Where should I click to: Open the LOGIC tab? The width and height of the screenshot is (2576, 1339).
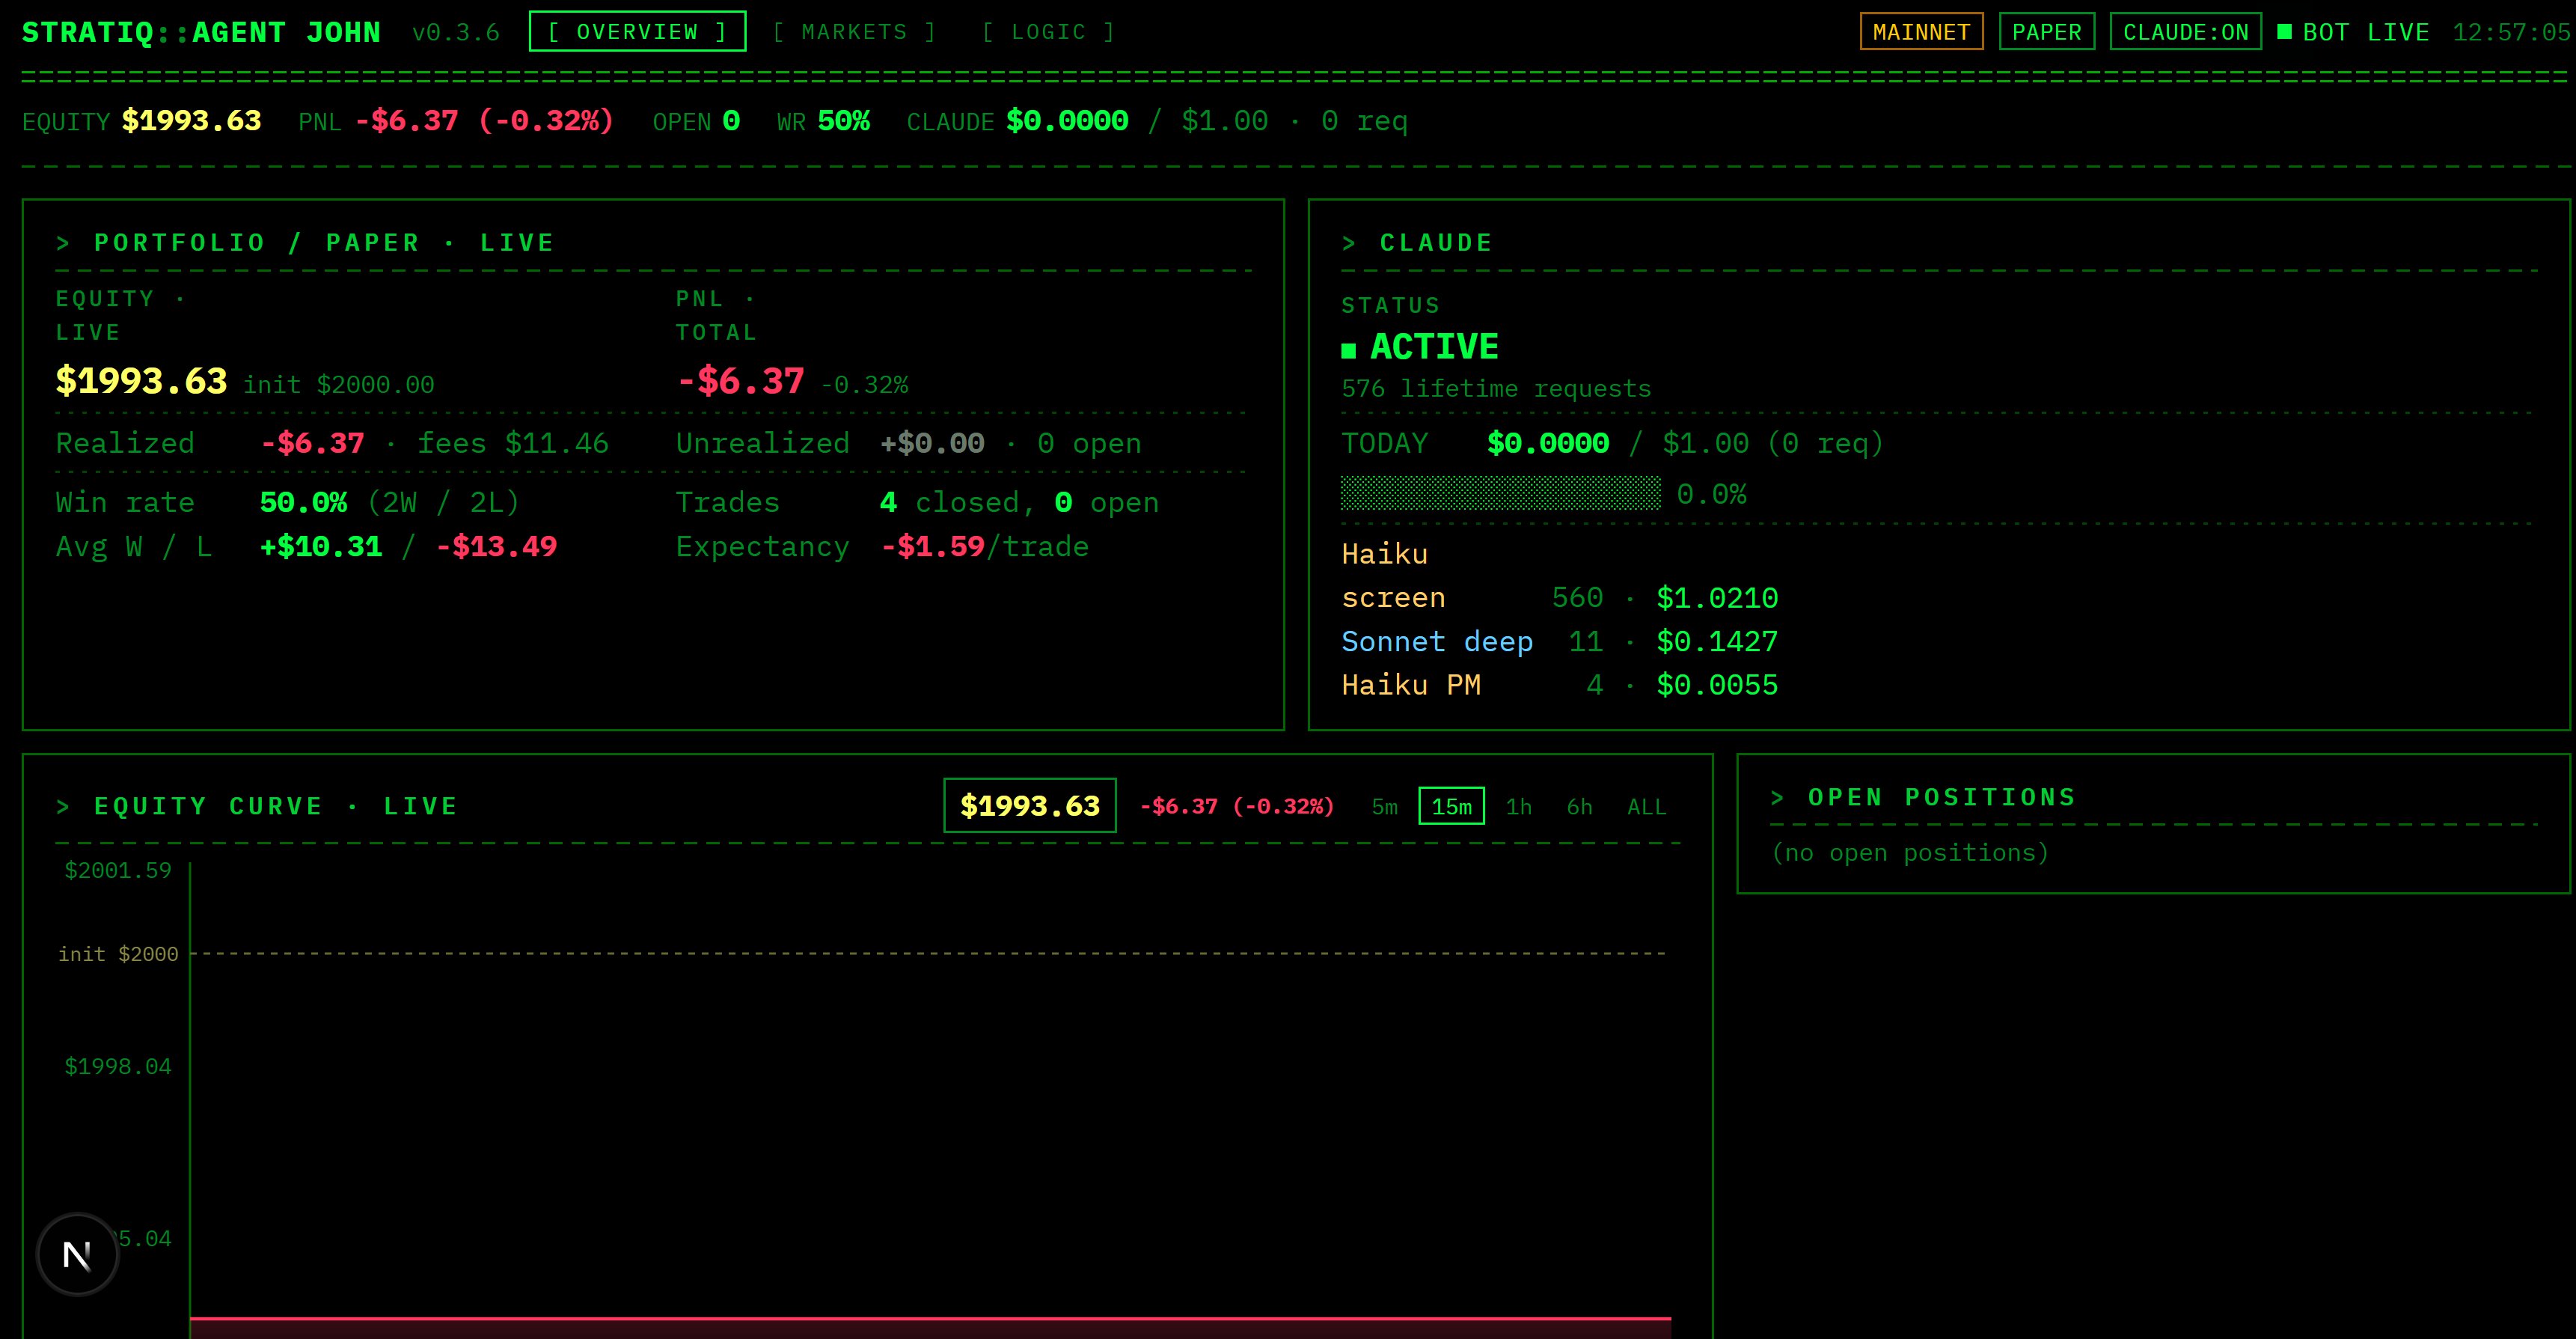pos(1048,32)
